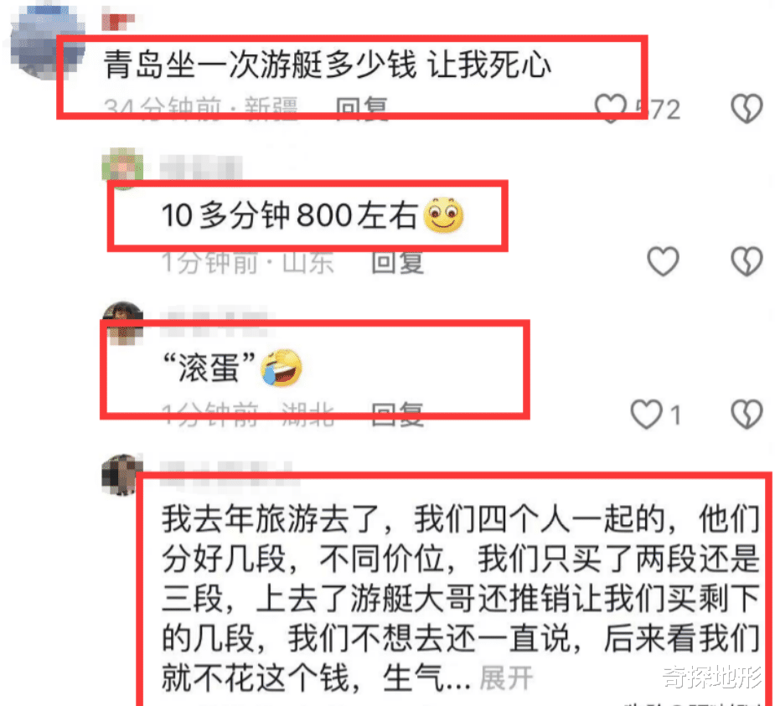Image resolution: width=775 pixels, height=706 pixels.
Task: Reply to the comment from 湖北
Action: pyautogui.click(x=397, y=414)
